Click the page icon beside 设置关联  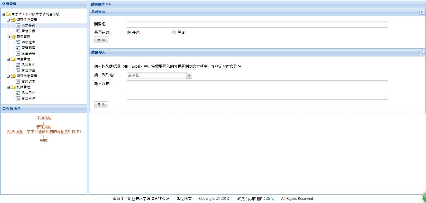point(18,53)
